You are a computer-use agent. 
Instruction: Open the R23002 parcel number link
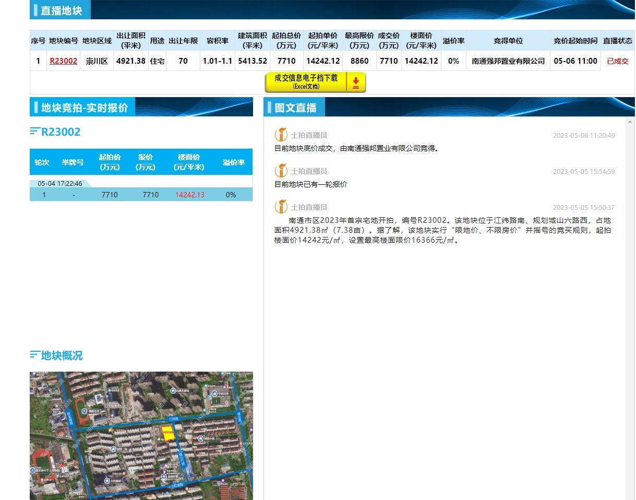[63, 61]
